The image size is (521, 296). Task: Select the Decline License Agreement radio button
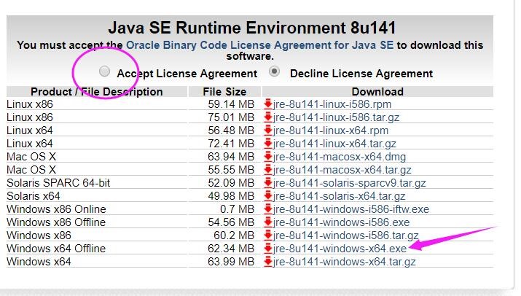(x=275, y=71)
